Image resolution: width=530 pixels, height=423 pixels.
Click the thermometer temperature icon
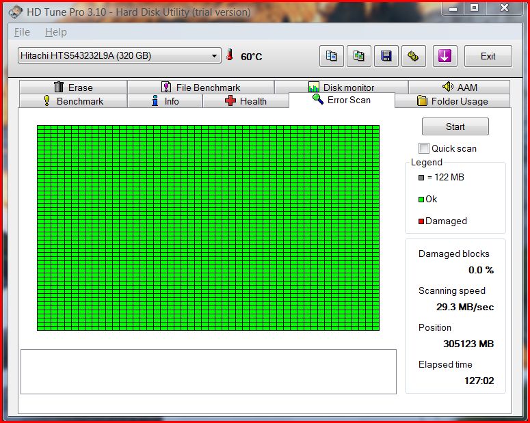(x=230, y=55)
